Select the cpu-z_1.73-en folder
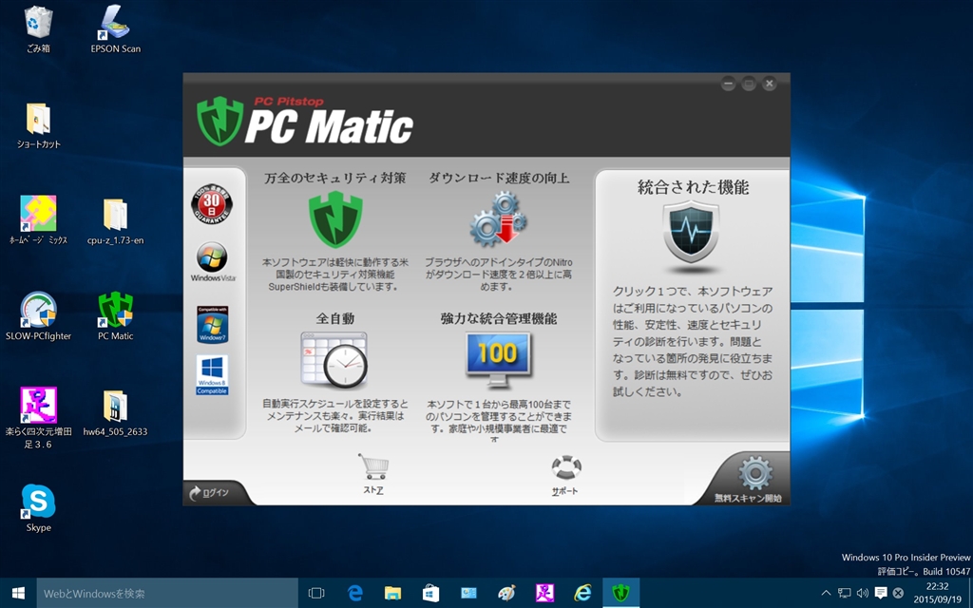 point(115,222)
